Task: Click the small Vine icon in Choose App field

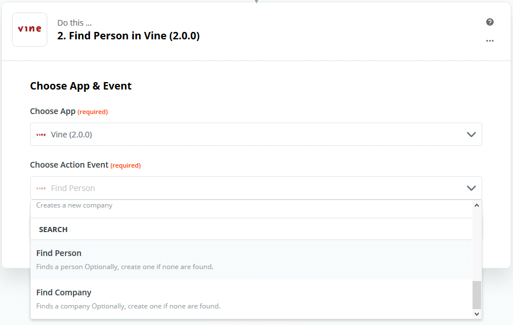Action: [41, 135]
